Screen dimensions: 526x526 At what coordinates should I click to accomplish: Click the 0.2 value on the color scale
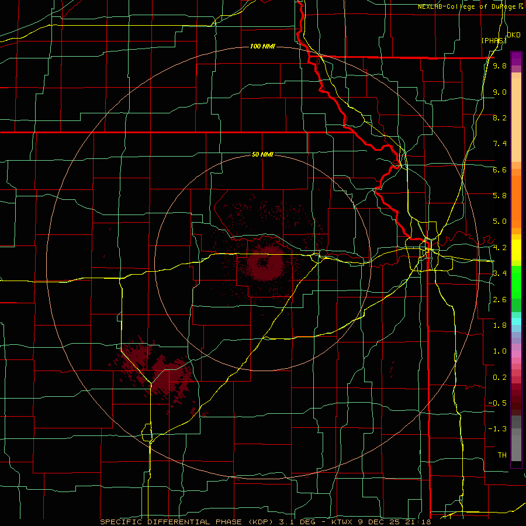(500, 378)
